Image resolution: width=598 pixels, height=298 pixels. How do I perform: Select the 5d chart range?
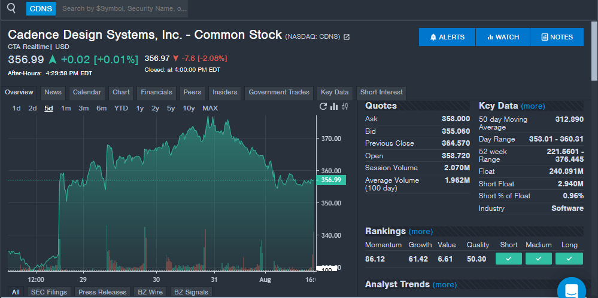pyautogui.click(x=48, y=109)
